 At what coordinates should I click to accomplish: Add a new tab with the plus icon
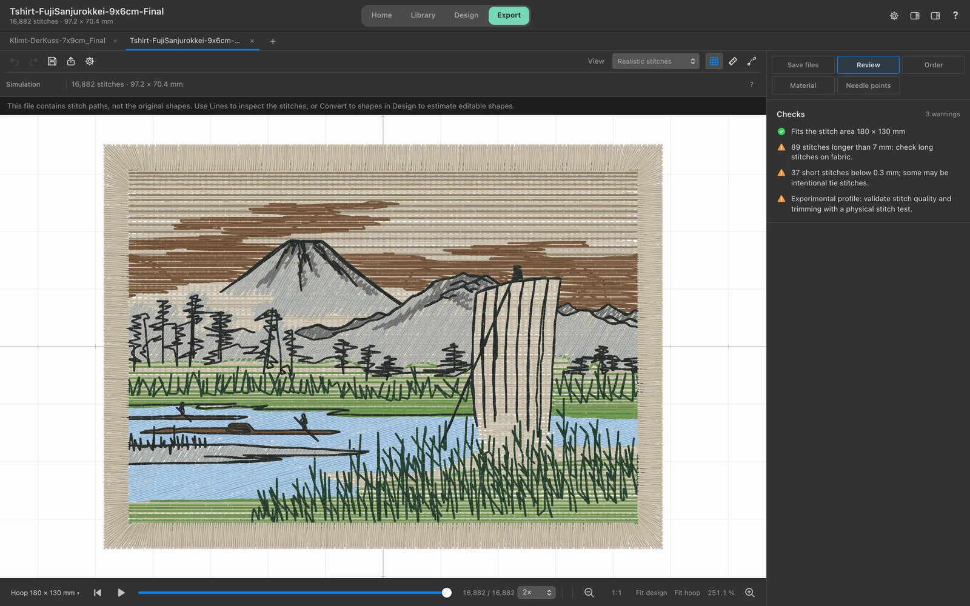click(273, 41)
